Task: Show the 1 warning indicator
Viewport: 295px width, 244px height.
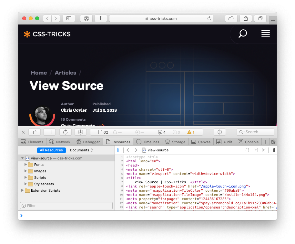Action: coord(190,132)
